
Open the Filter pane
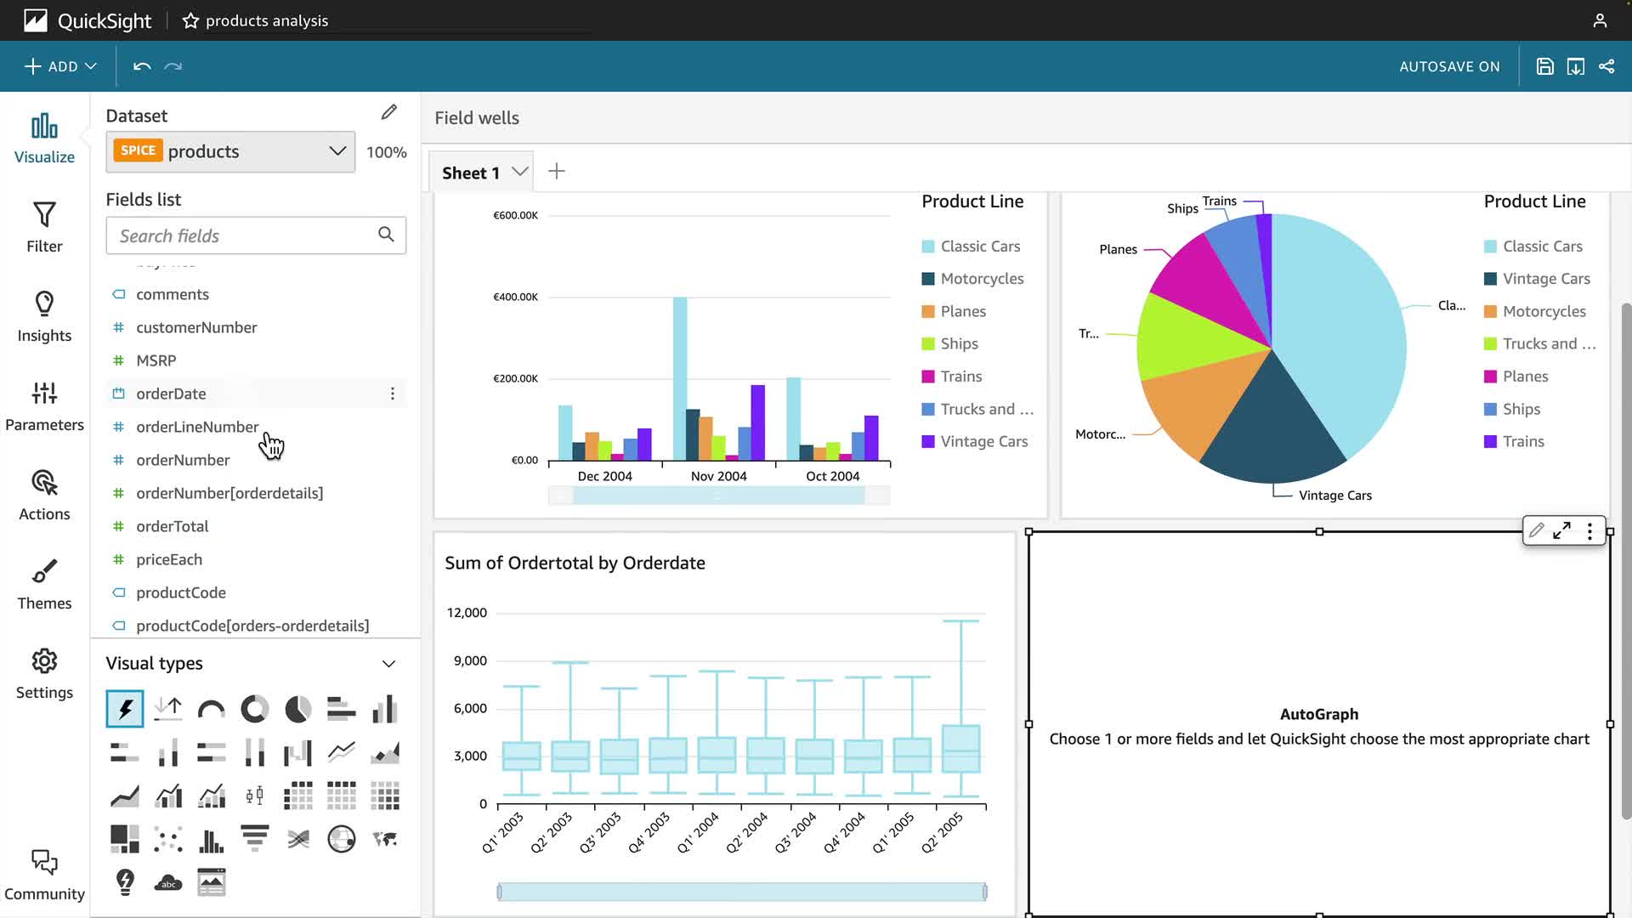44,226
